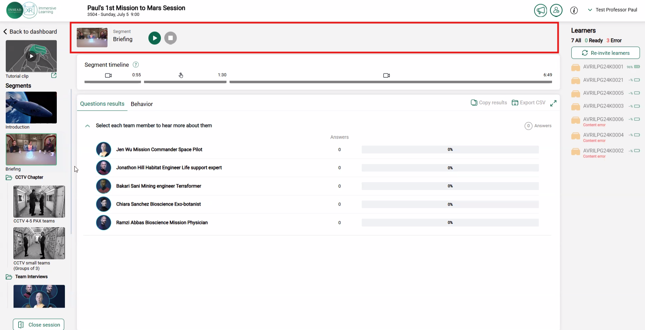Switch to Questions results tab
The image size is (645, 330).
(x=102, y=104)
